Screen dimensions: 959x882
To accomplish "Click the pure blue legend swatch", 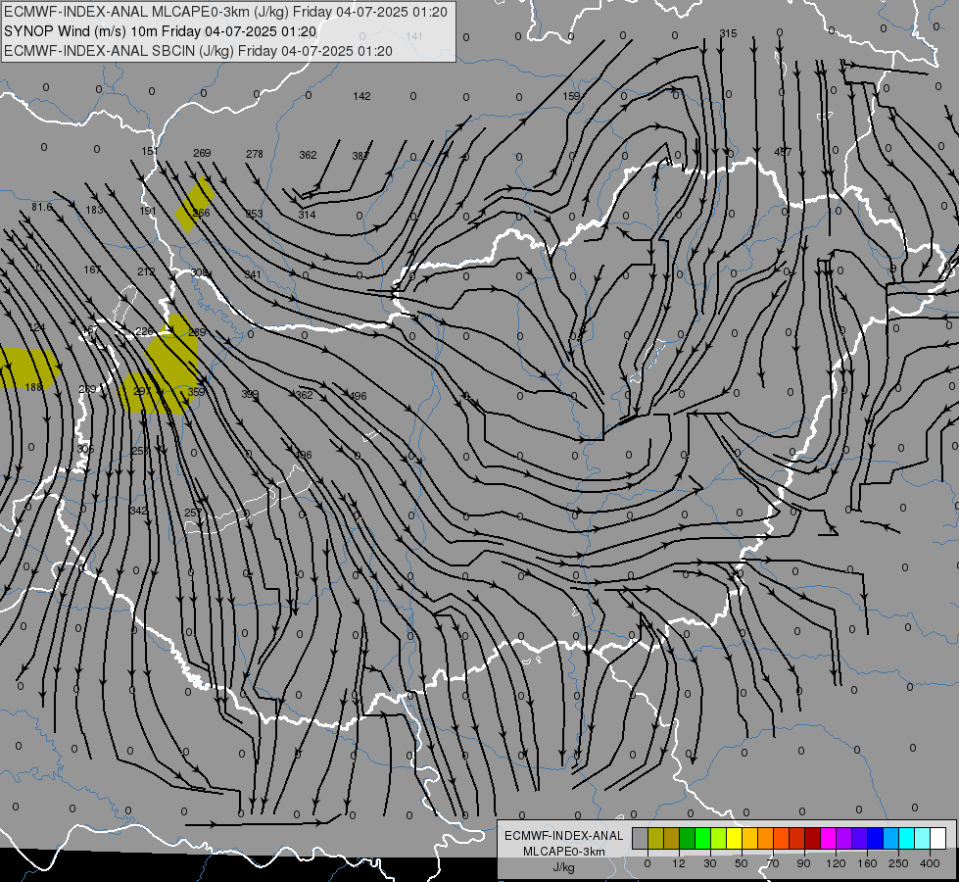I will pos(875,838).
